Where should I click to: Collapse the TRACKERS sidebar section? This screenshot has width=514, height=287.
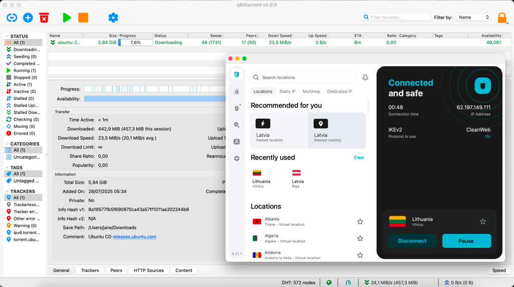pyautogui.click(x=7, y=191)
